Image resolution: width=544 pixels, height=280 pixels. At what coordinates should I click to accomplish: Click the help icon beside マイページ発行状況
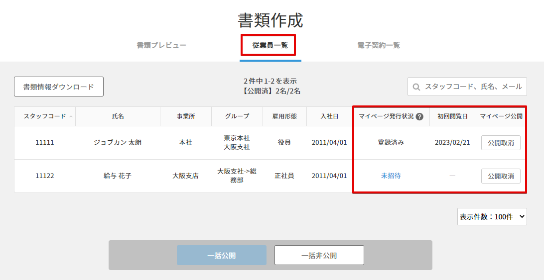[x=419, y=116]
